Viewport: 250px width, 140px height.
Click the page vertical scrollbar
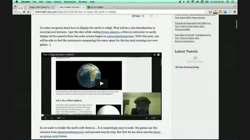pos(237,24)
